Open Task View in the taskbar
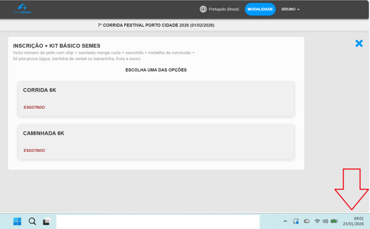Image resolution: width=370 pixels, height=229 pixels. point(47,221)
